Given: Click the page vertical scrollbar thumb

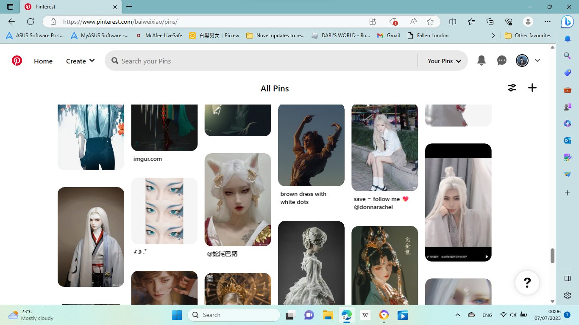Looking at the screenshot, I should point(552,256).
